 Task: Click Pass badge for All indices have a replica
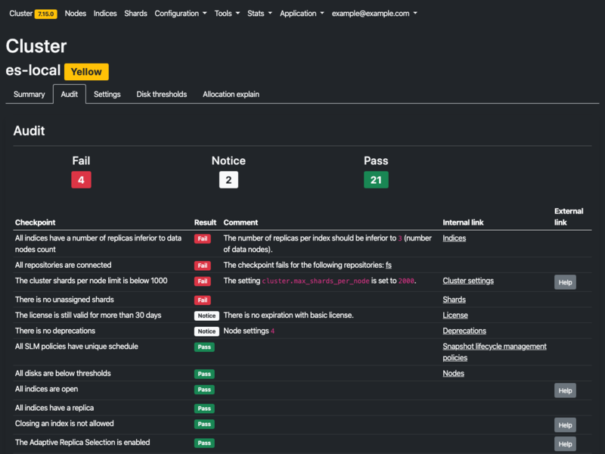click(204, 409)
